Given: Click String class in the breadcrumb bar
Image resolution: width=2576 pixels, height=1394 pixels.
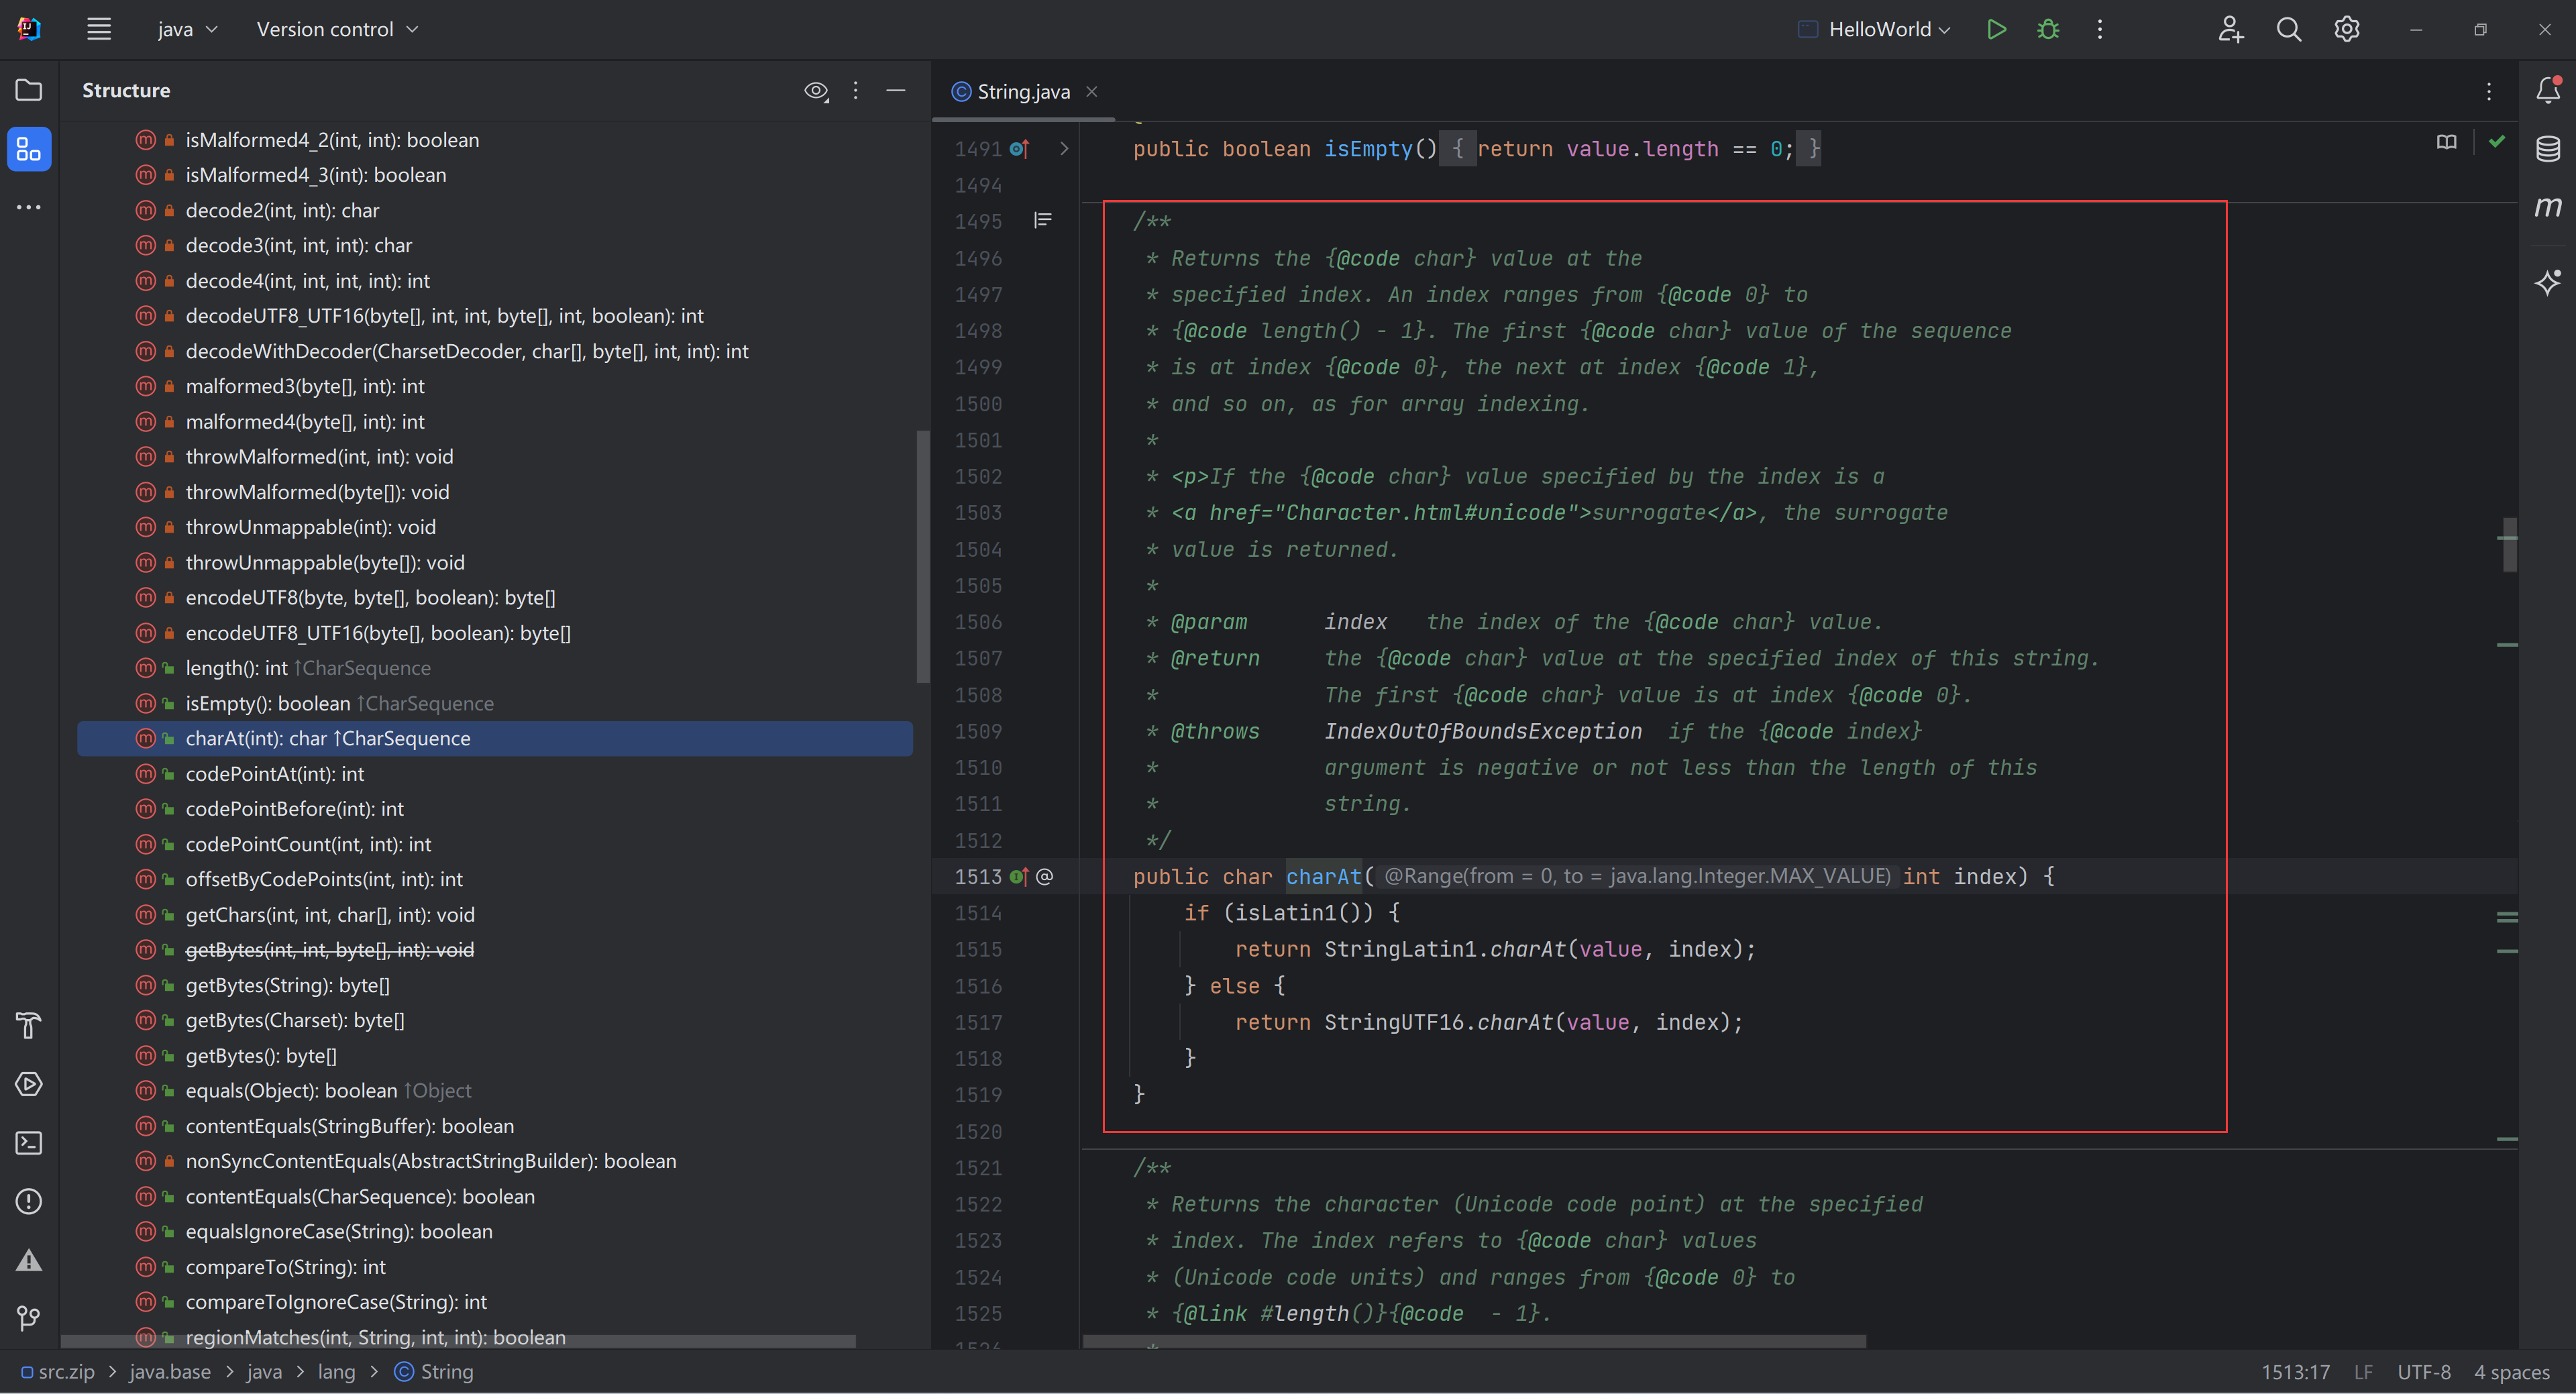Looking at the screenshot, I should point(434,1372).
